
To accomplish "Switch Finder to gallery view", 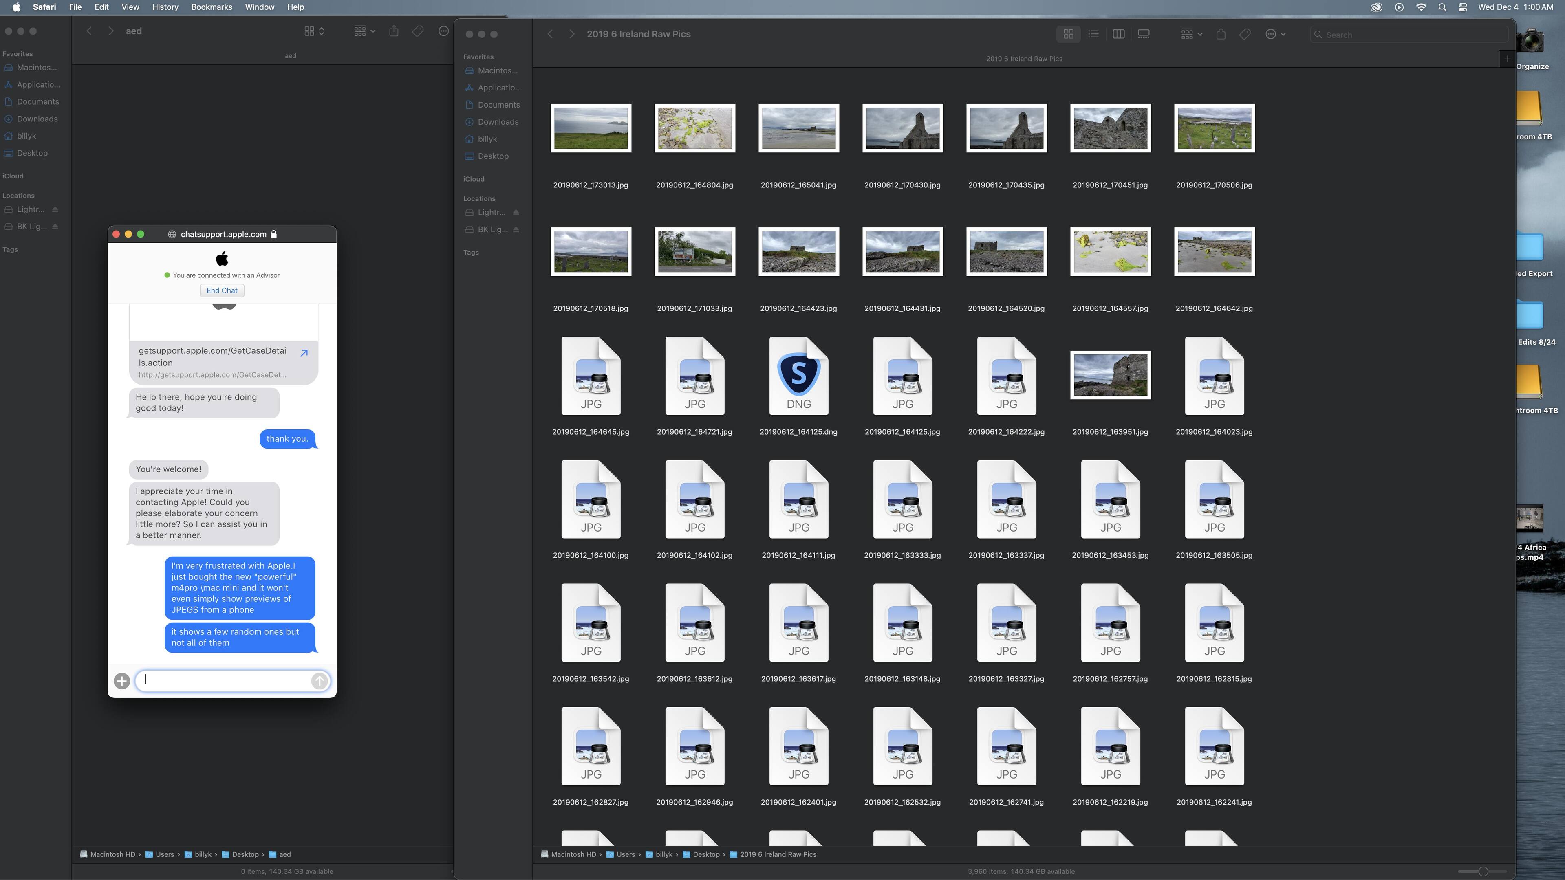I will click(1143, 34).
